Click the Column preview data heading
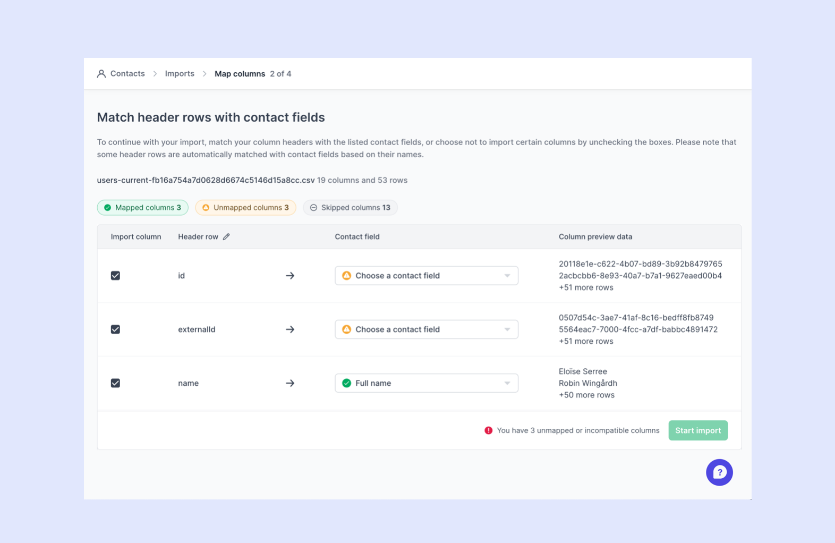This screenshot has width=835, height=543. (x=595, y=236)
